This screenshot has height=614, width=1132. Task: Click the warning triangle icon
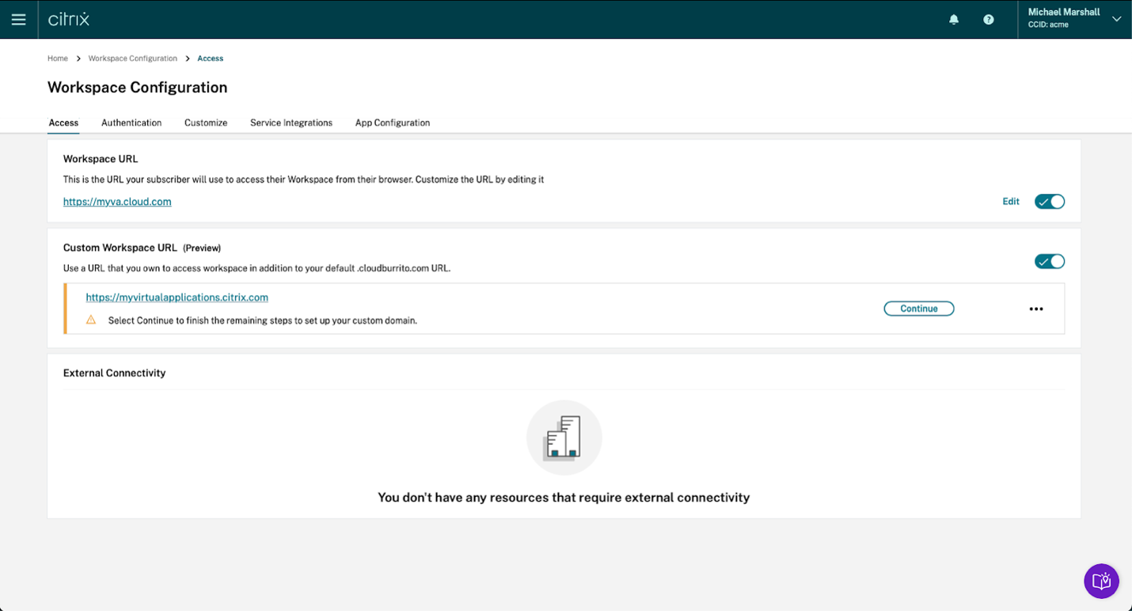point(91,320)
